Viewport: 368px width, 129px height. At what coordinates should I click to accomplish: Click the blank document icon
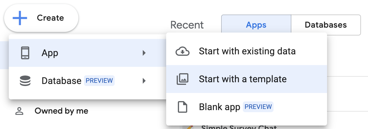pos(183,107)
